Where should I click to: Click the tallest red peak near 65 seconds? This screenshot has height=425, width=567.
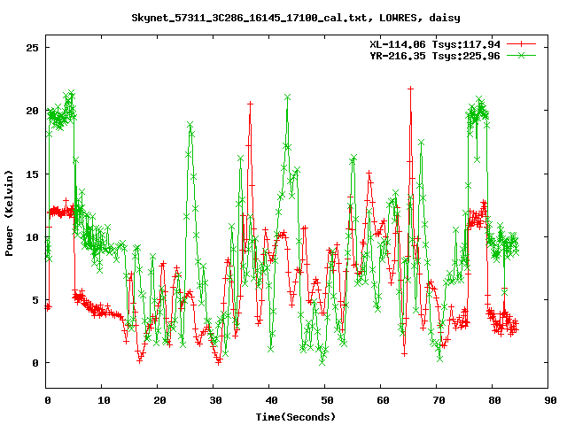click(410, 89)
